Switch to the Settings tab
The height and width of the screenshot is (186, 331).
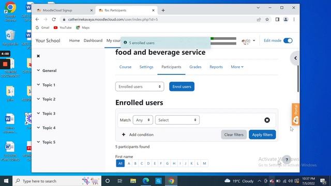coord(146,67)
